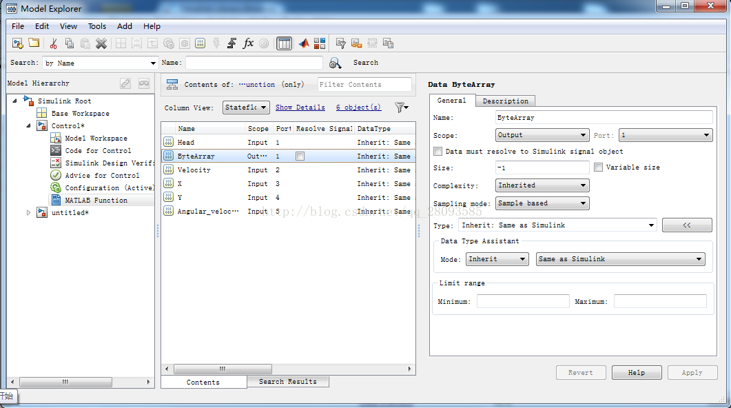The image size is (731, 408).
Task: Click the Add Event lightning bolt icon
Action: pos(216,43)
